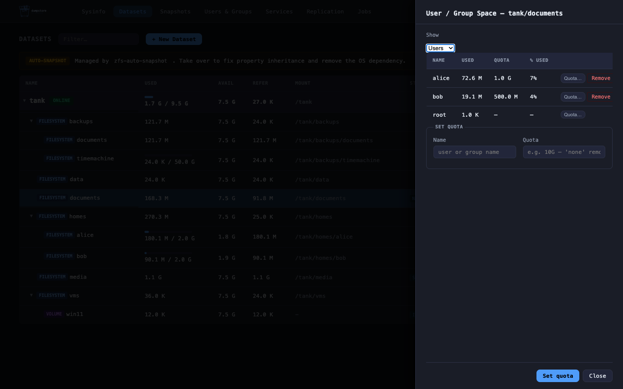
Task: Remove bob's quota entry
Action: [x=601, y=97]
